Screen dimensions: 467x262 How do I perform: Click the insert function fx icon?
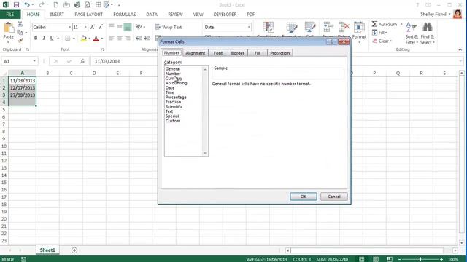82,61
